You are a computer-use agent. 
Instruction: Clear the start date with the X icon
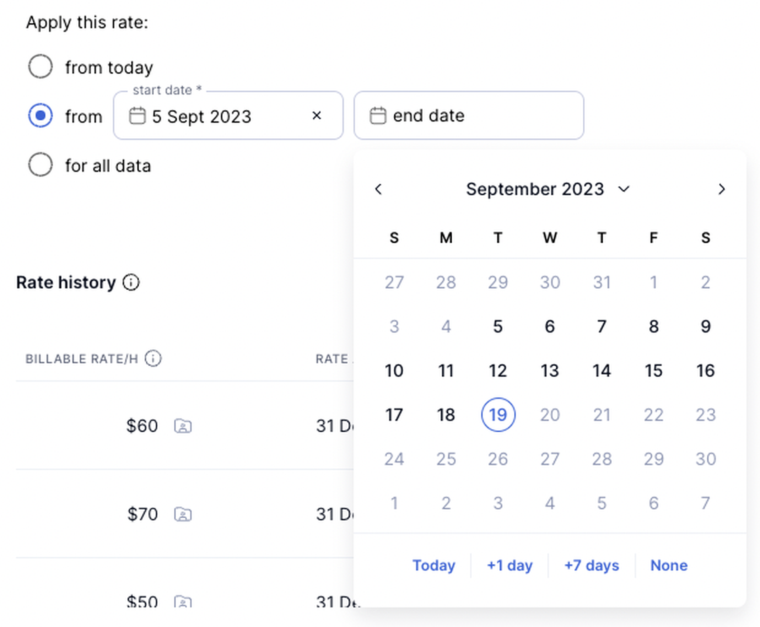(316, 115)
